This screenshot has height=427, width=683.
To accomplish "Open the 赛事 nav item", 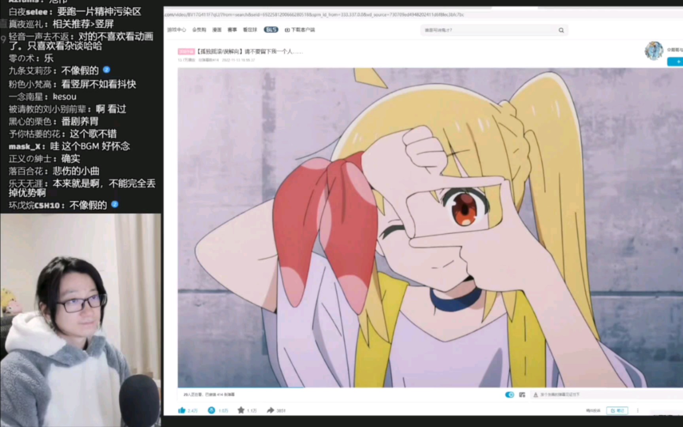I will pyautogui.click(x=232, y=30).
